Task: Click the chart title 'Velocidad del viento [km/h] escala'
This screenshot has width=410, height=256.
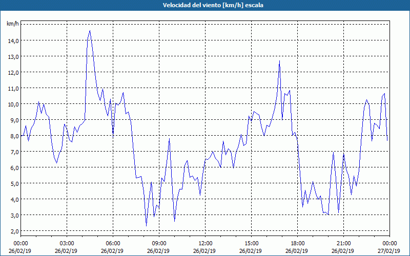Action: click(213, 5)
